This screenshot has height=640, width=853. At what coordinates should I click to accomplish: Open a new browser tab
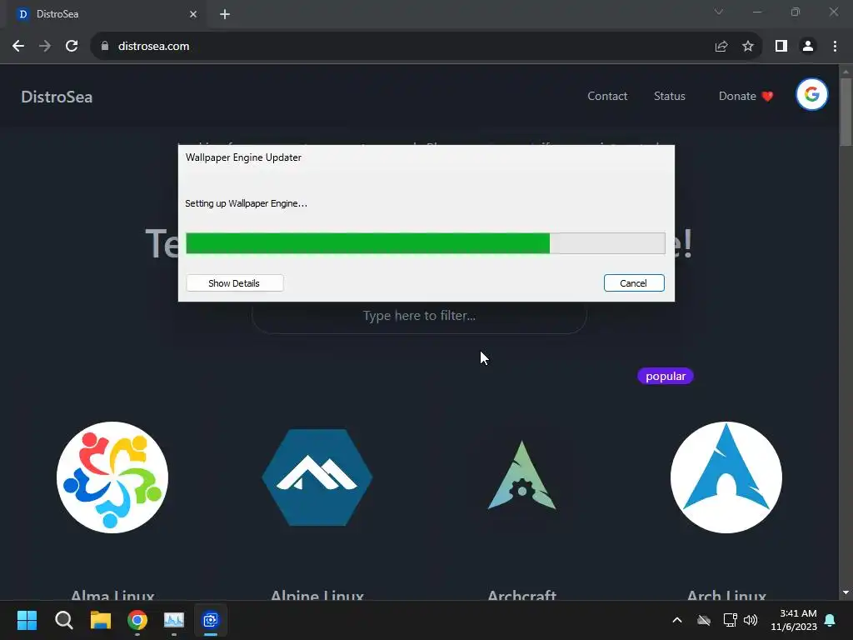pyautogui.click(x=225, y=14)
